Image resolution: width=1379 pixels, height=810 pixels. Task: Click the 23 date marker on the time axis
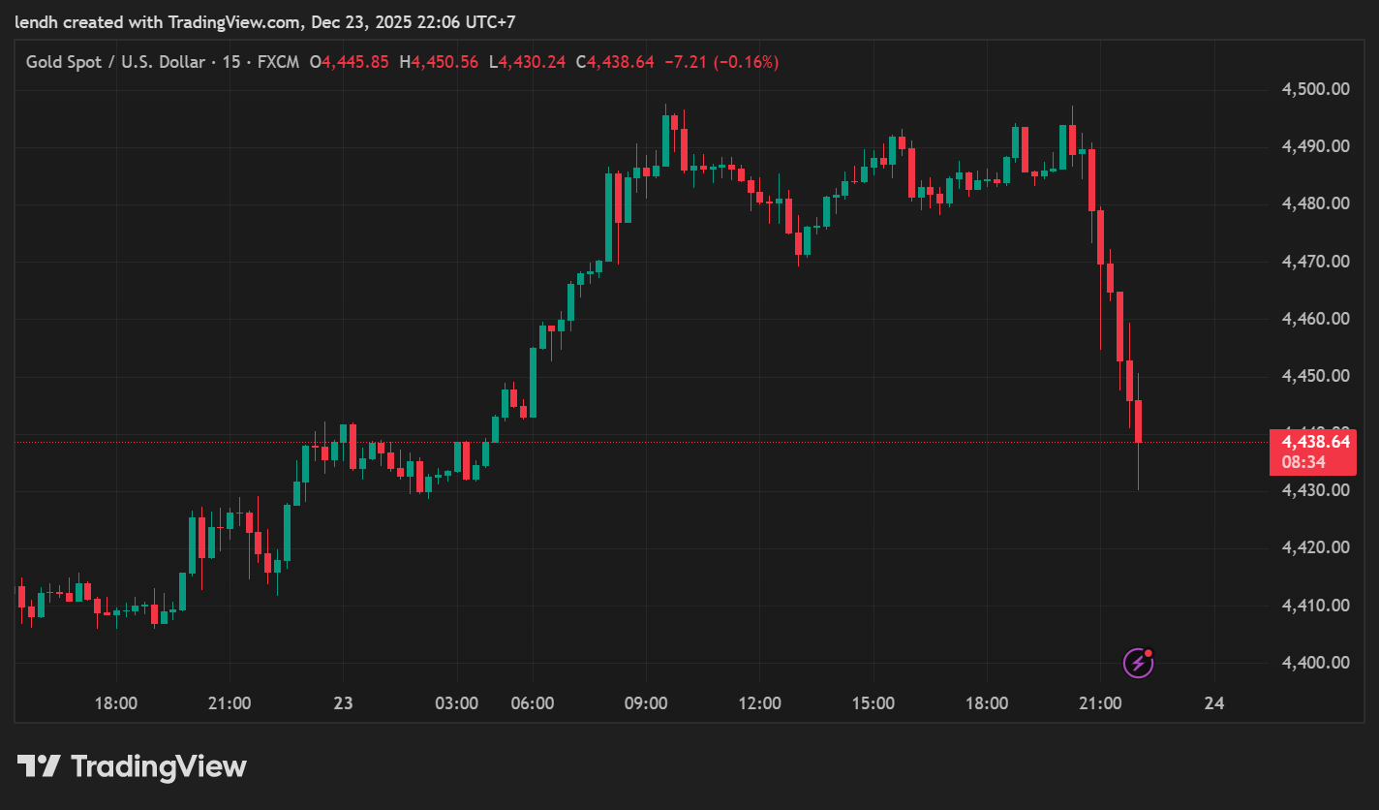click(343, 703)
